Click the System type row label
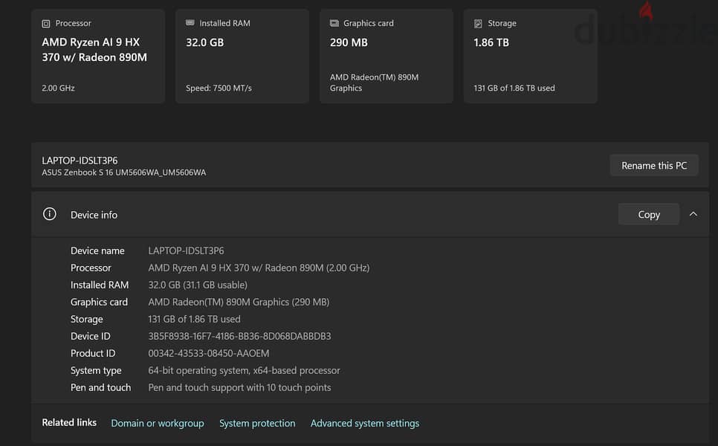718x446 pixels. click(x=96, y=370)
